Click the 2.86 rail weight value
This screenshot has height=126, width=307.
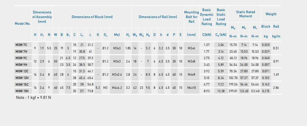276,88
